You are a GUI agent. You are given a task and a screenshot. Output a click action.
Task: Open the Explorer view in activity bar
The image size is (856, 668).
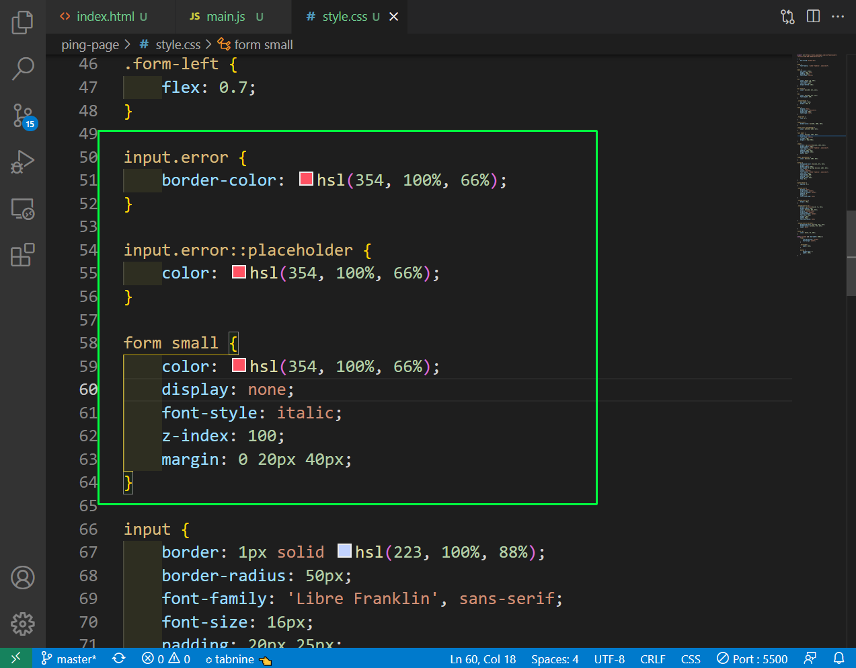tap(23, 22)
